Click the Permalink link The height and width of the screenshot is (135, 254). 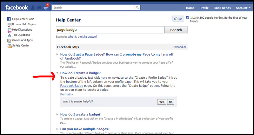[67, 94]
